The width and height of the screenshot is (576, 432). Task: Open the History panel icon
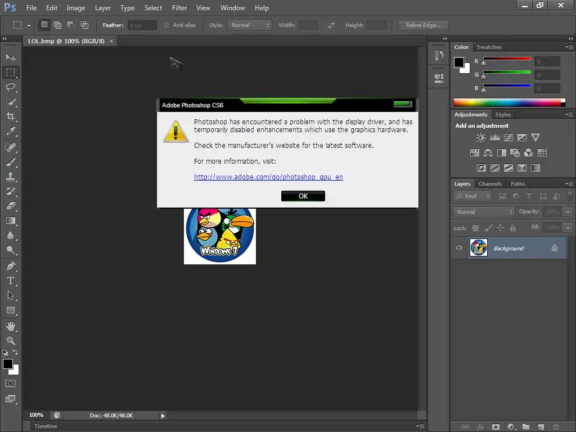439,56
